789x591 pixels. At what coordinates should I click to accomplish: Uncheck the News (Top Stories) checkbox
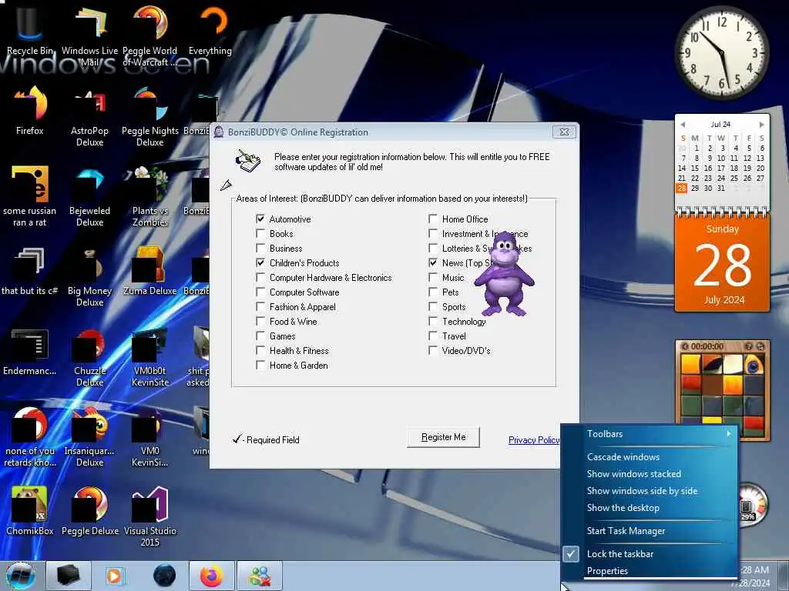tap(433, 262)
